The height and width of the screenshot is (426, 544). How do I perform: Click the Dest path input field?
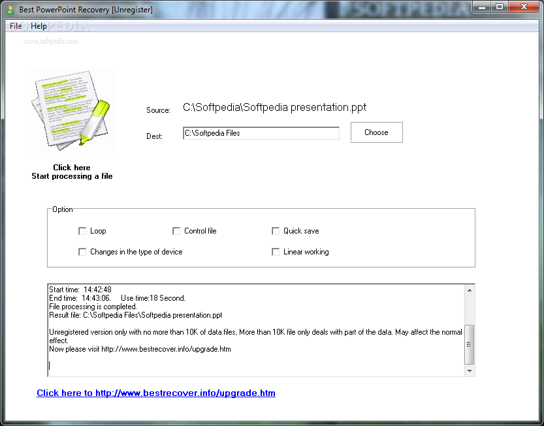261,133
